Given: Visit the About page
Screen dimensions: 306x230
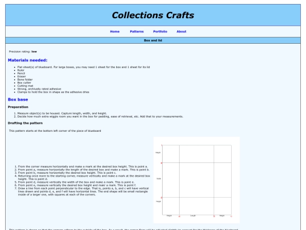Looking at the screenshot, I should [x=181, y=31].
